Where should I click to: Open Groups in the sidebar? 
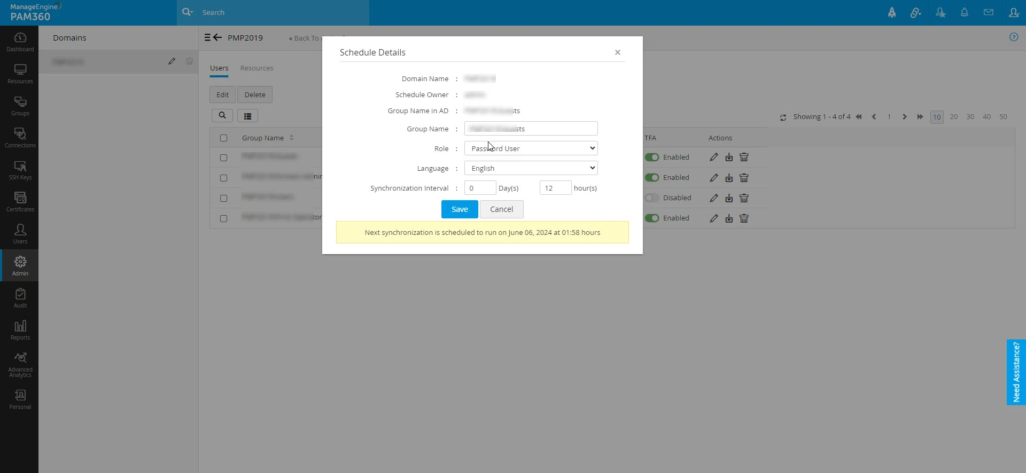(20, 106)
